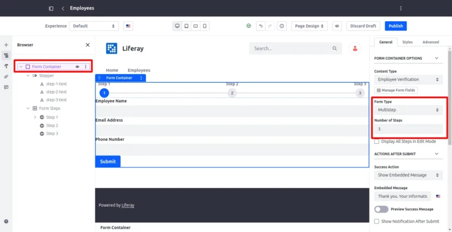
Task: Open the Page Design mode dropdown
Action: tap(310, 26)
